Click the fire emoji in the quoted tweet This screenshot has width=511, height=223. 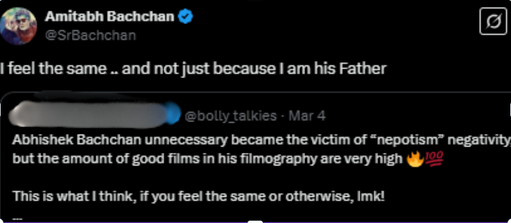[x=414, y=160]
